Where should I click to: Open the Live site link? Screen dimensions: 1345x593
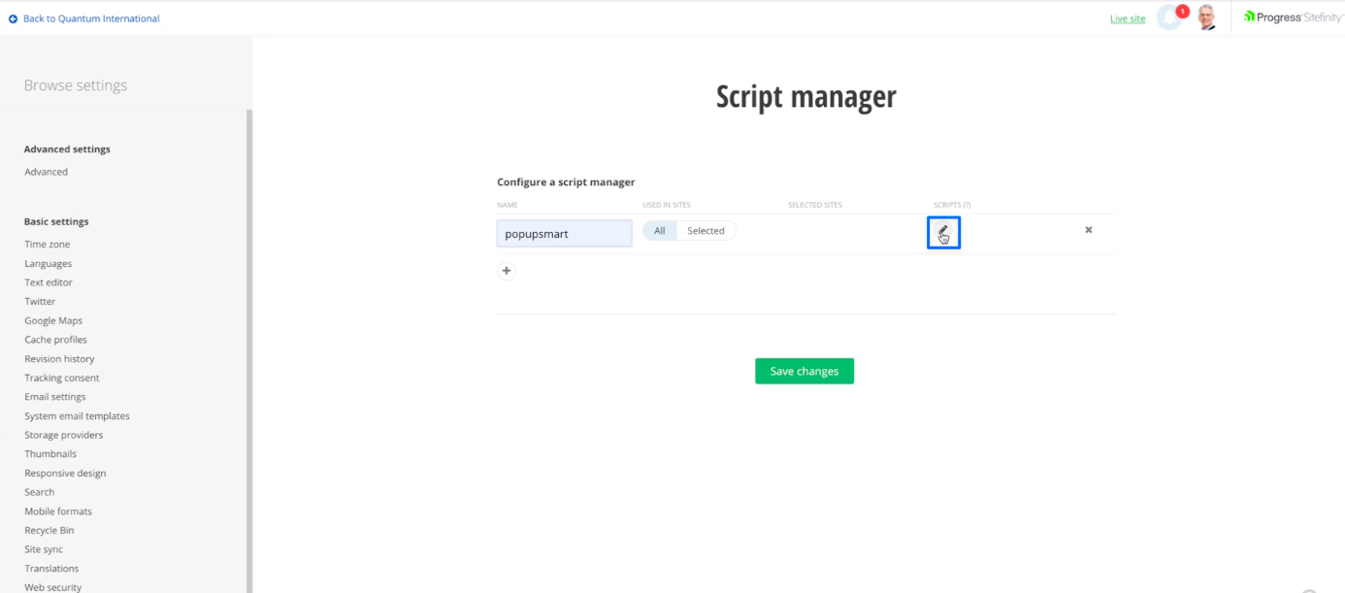(1128, 18)
